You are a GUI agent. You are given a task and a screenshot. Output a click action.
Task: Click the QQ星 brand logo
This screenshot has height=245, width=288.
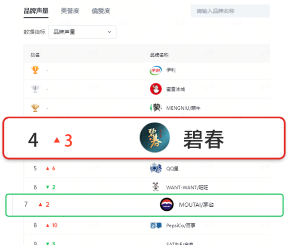tap(156, 168)
